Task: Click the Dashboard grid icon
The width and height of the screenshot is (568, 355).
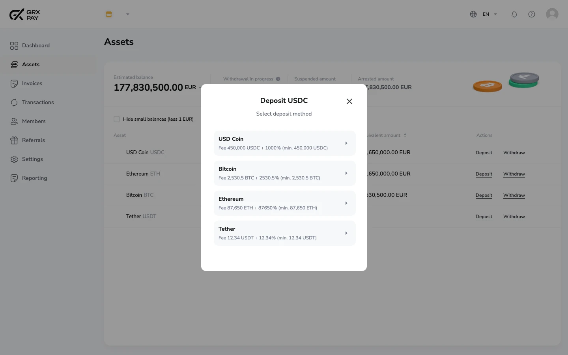Action: (x=14, y=46)
